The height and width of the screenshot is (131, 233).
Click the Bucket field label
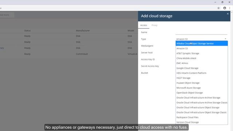coord(145,73)
